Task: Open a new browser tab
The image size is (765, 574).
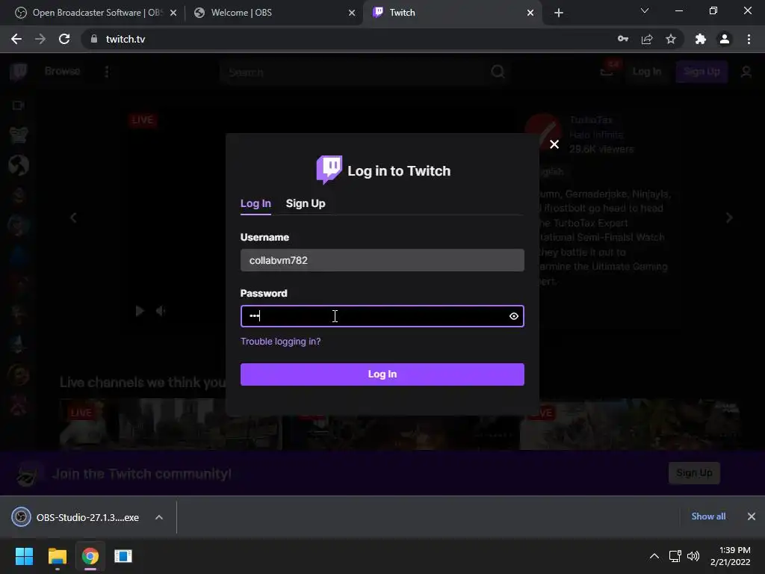Action: (559, 13)
